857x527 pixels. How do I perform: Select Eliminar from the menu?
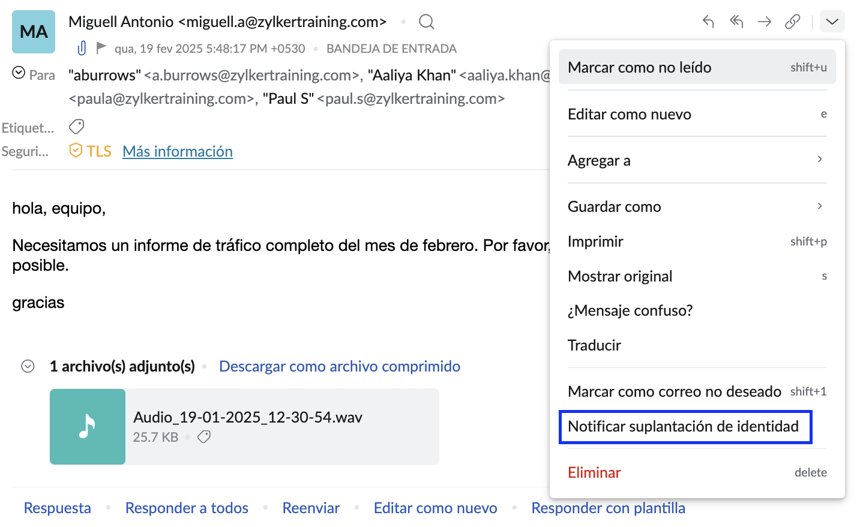pyautogui.click(x=594, y=472)
